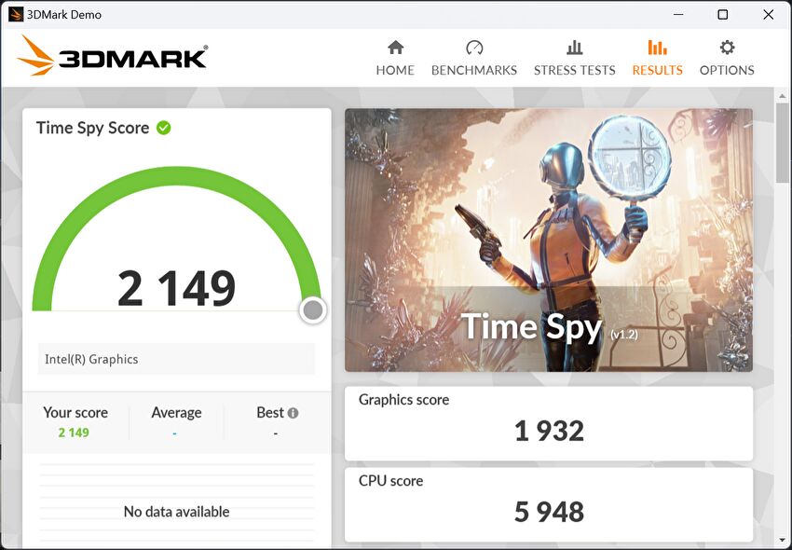Click the Intel(R) Graphics field
This screenshot has height=550, width=792.
tap(176, 359)
